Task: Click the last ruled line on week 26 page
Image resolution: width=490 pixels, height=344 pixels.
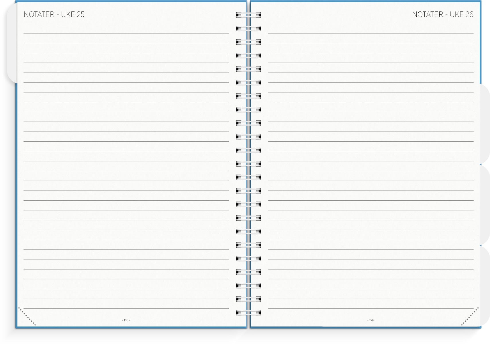Action: coord(371,308)
